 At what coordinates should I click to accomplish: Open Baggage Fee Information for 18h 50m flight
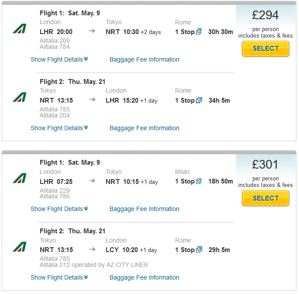[144, 209]
